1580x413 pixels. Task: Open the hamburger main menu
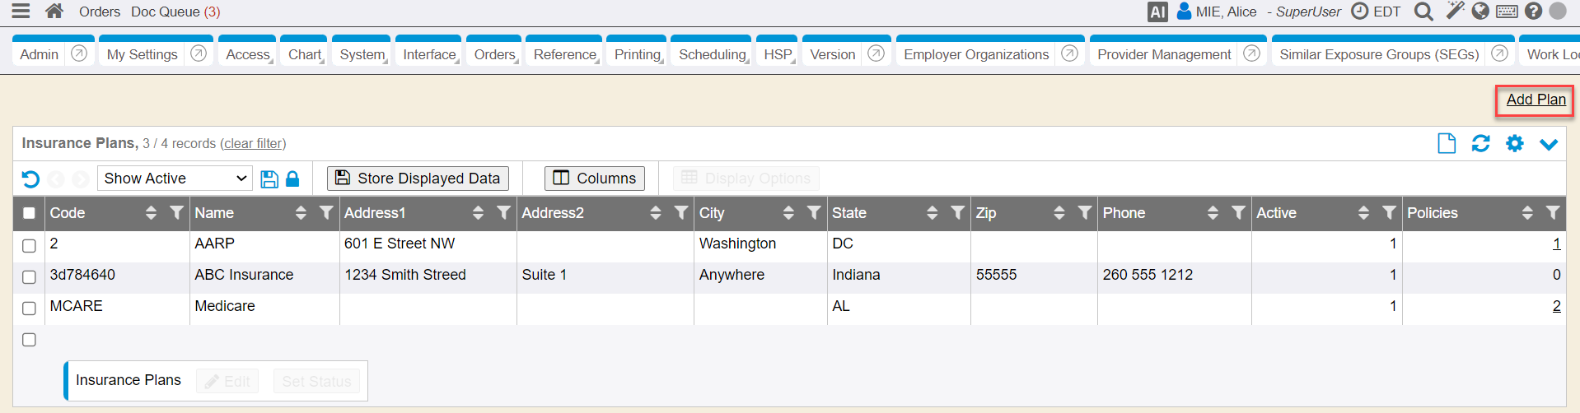21,12
